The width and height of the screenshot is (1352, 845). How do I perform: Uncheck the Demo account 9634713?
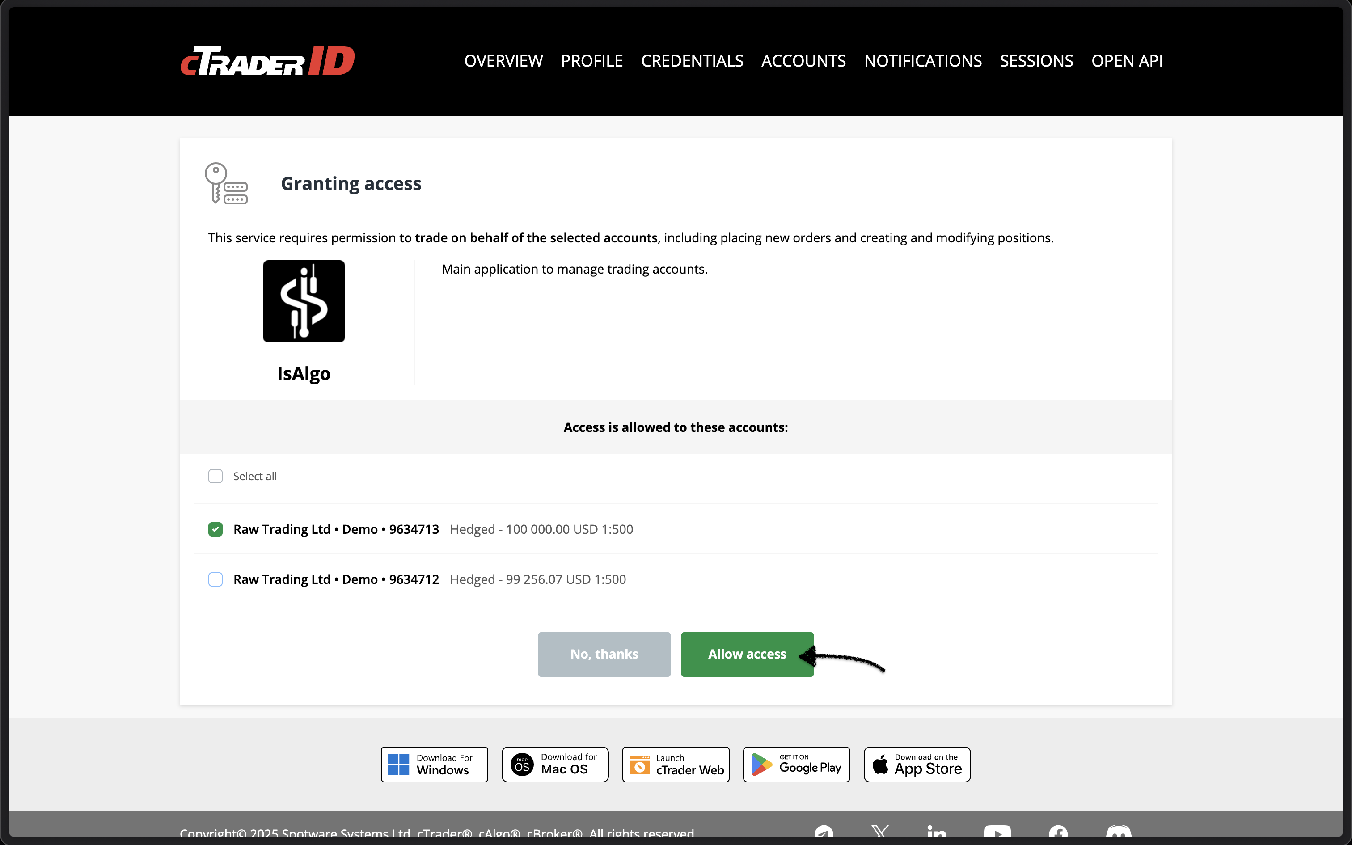215,528
